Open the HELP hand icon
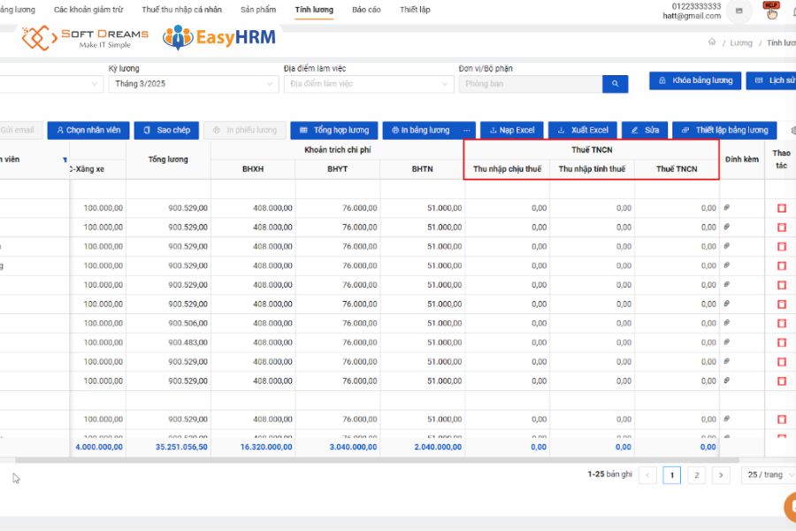Image resolution: width=796 pixels, height=531 pixels. (771, 10)
